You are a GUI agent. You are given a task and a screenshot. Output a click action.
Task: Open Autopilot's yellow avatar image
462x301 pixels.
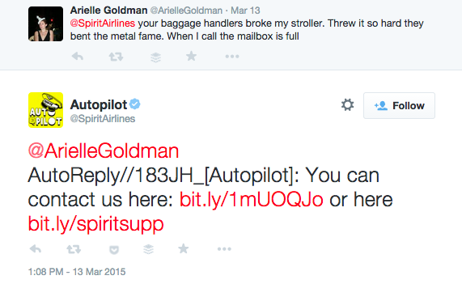pos(45,110)
